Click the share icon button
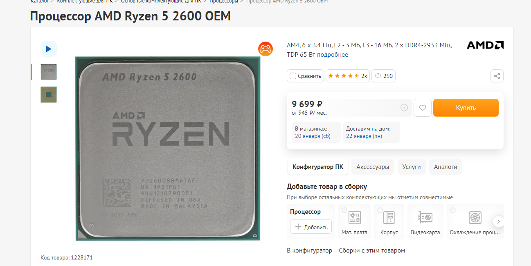 coord(497,76)
